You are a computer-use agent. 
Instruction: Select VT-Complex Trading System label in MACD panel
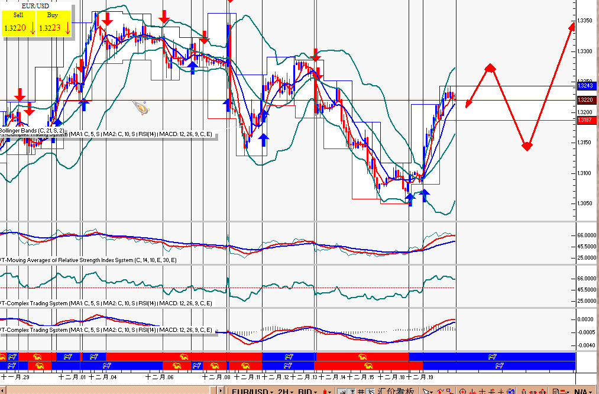click(106, 330)
